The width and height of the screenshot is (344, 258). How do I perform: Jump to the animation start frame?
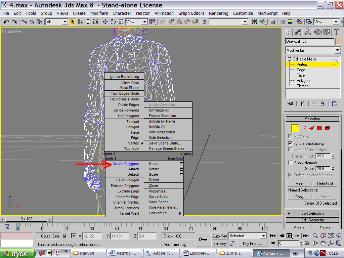(273, 235)
